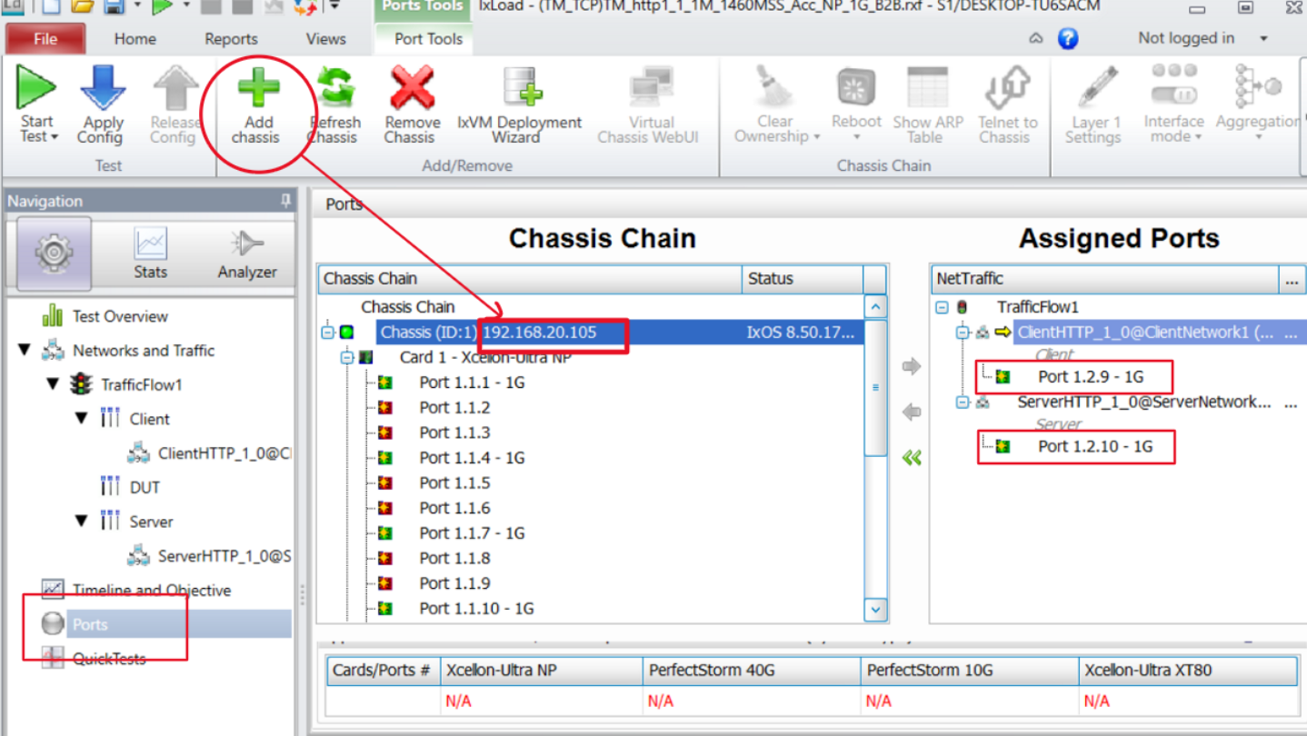The height and width of the screenshot is (736, 1307).
Task: Collapse the Chassis ID:1 tree node
Action: tap(327, 333)
